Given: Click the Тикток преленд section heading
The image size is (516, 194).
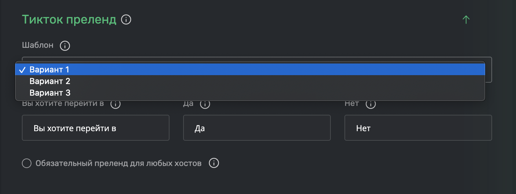Looking at the screenshot, I should pyautogui.click(x=69, y=20).
